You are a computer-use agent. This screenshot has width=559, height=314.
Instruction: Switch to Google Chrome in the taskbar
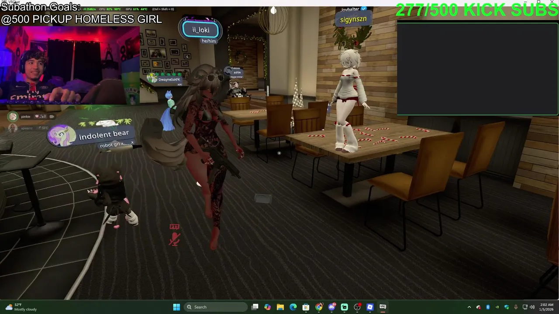click(x=319, y=307)
